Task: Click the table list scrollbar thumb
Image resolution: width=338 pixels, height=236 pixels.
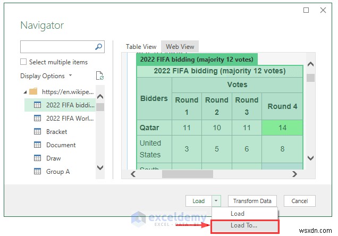Action: pyautogui.click(x=100, y=107)
